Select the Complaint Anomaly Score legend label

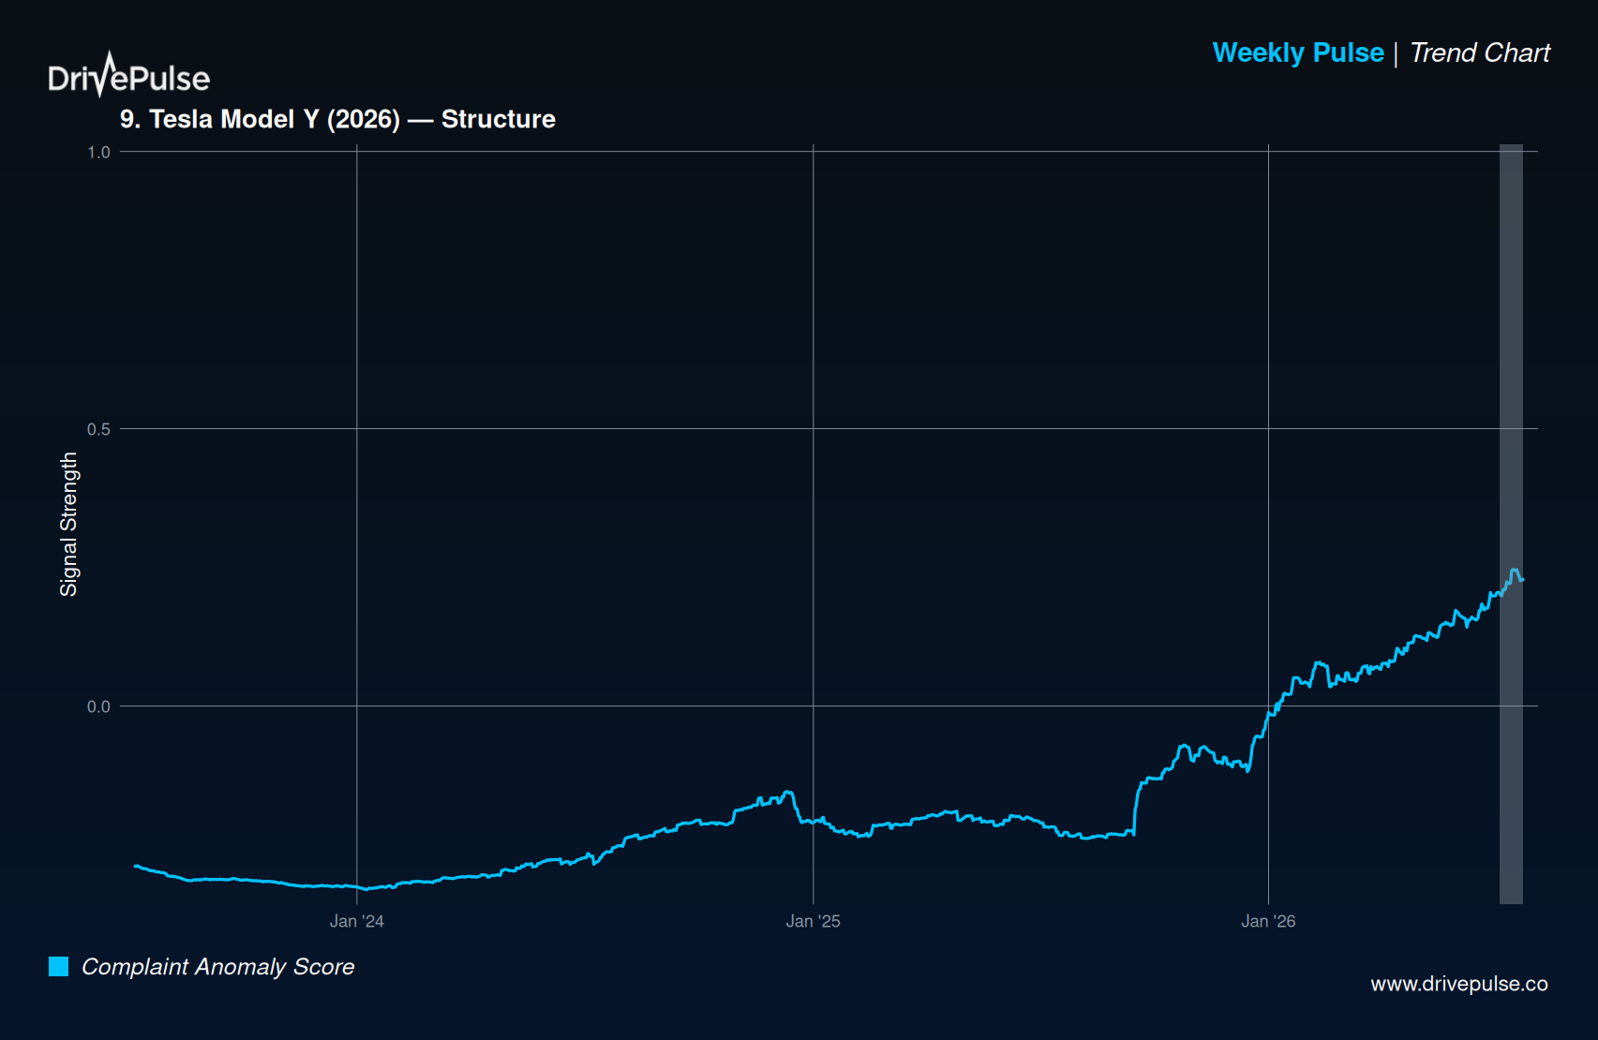tap(218, 967)
